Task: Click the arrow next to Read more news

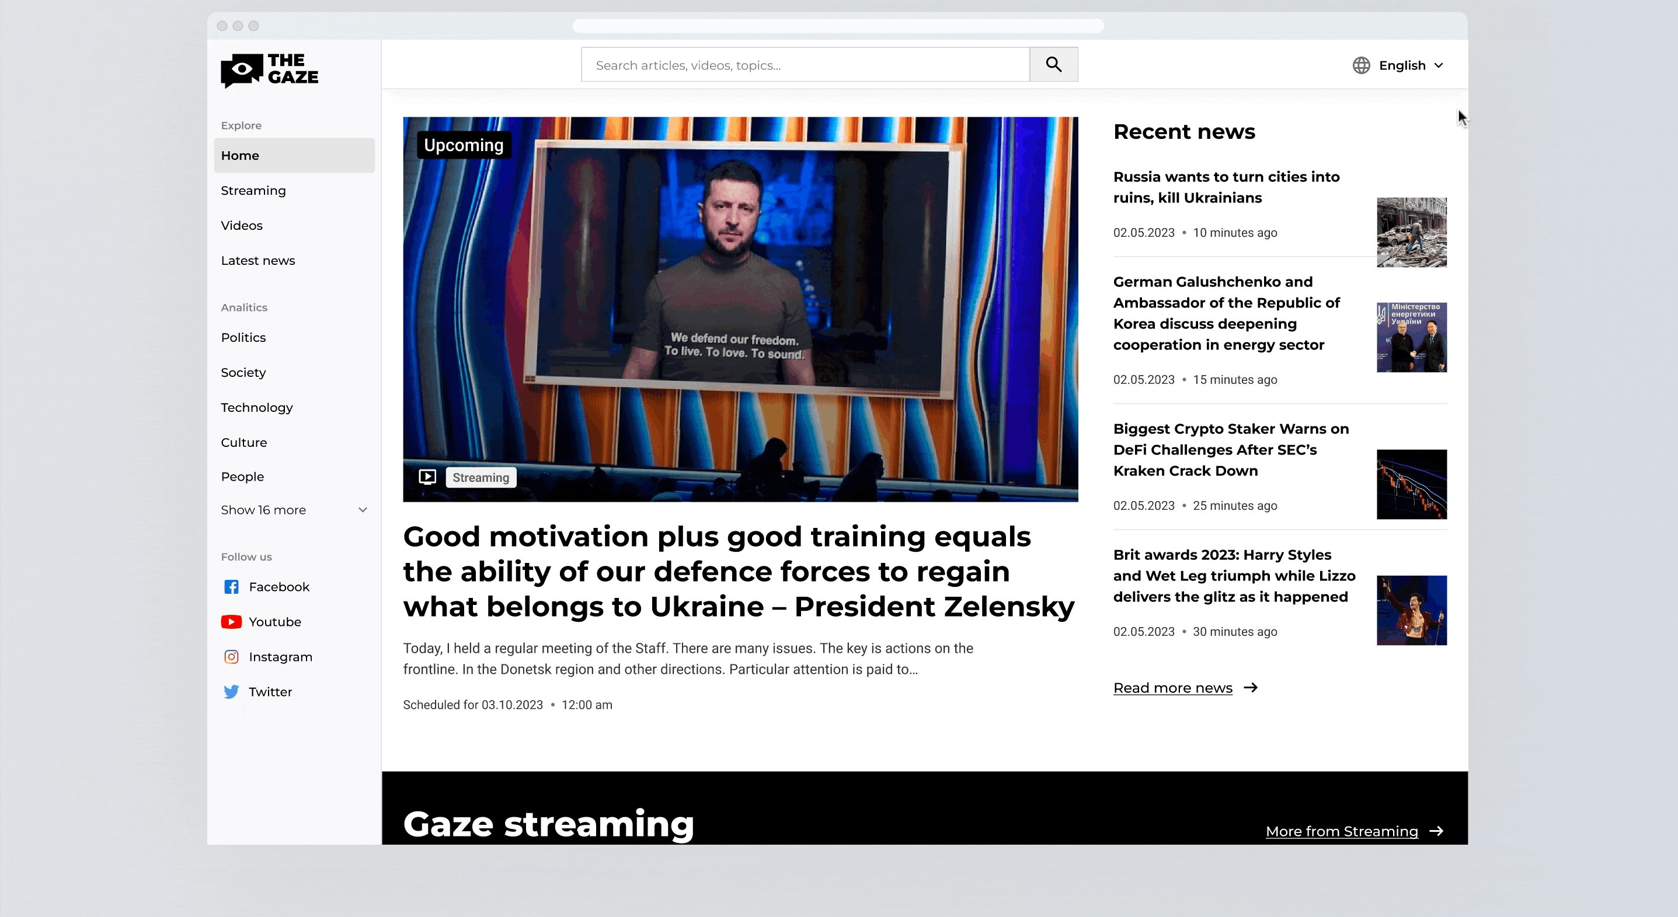Action: 1250,688
